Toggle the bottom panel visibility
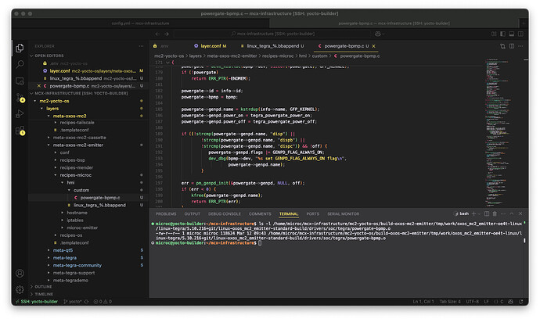 tap(512, 34)
